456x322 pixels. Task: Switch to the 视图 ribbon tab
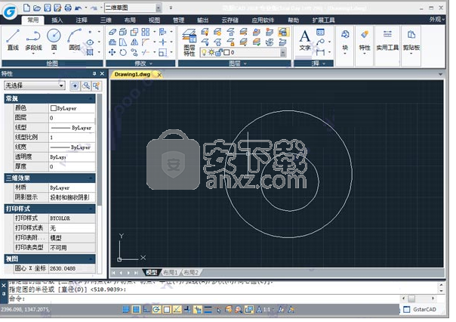pos(154,20)
